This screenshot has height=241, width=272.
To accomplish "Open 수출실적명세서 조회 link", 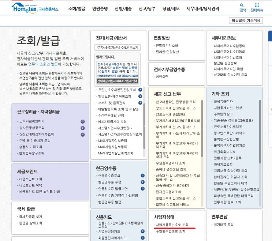I will (x=171, y=163).
